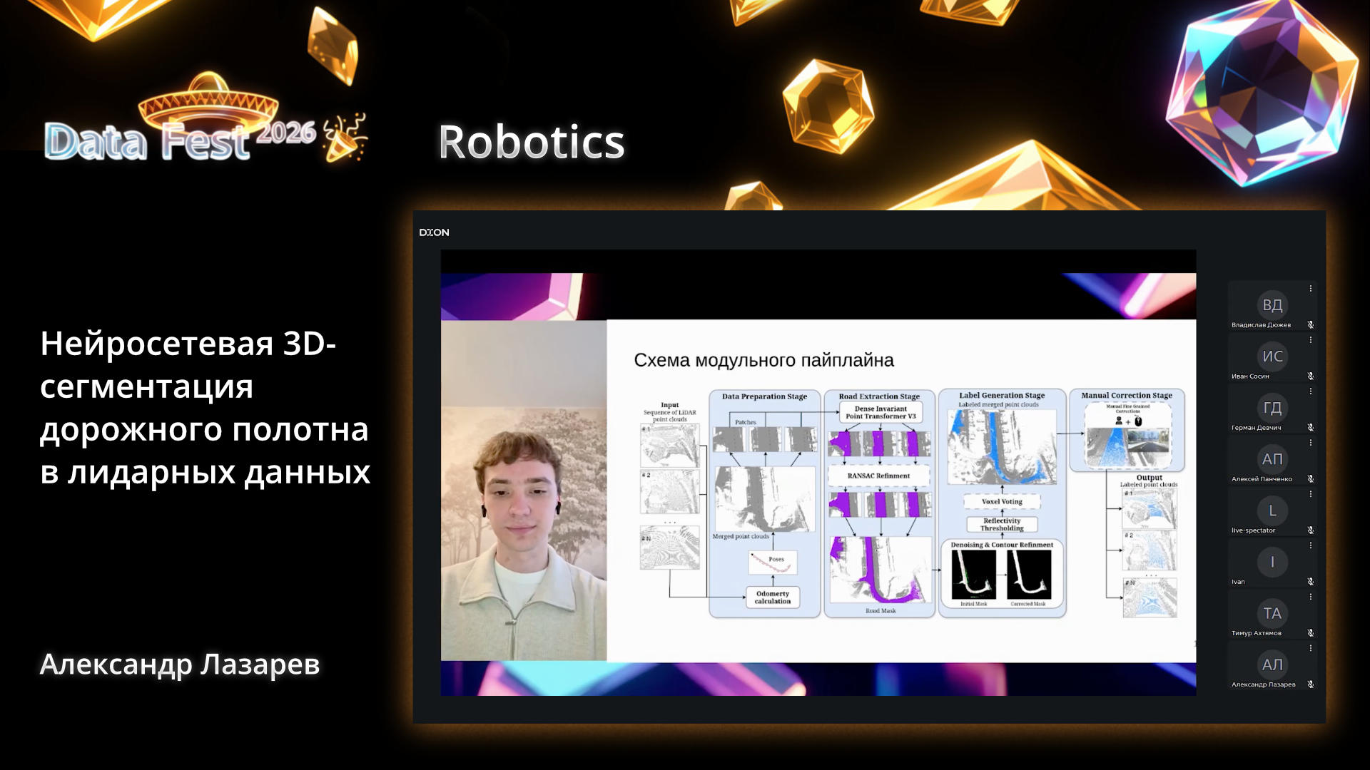The width and height of the screenshot is (1370, 770).
Task: Click the 'Label Generation Stage' block on the slide
Action: (x=1002, y=503)
